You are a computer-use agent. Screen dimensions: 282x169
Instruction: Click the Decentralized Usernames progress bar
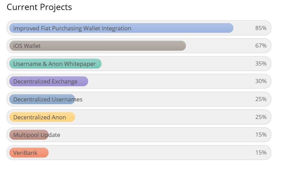42,99
